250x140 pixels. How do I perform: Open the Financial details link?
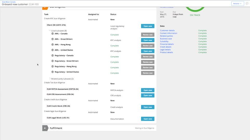pyautogui.click(x=167, y=44)
